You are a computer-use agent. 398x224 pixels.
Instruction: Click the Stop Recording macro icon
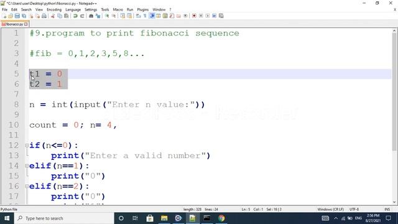(x=201, y=16)
